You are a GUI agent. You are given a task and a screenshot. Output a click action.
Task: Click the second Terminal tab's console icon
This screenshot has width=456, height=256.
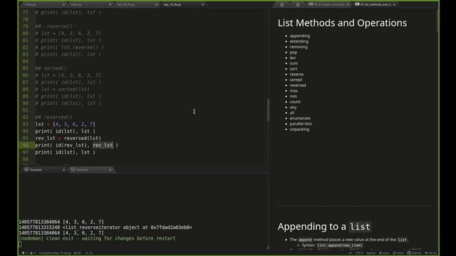[x=73, y=169]
